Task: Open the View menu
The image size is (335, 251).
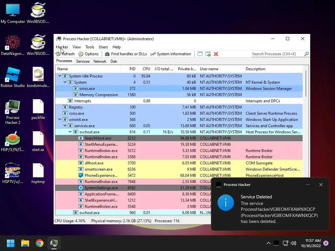Action: click(x=77, y=47)
